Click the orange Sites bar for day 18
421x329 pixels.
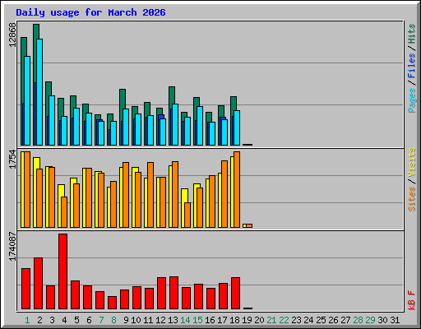tap(237, 189)
